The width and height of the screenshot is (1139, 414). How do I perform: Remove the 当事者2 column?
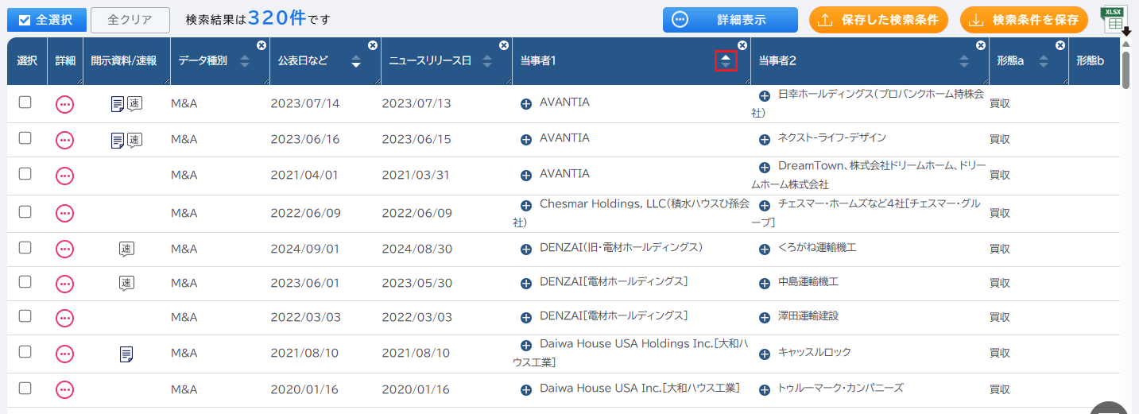981,45
